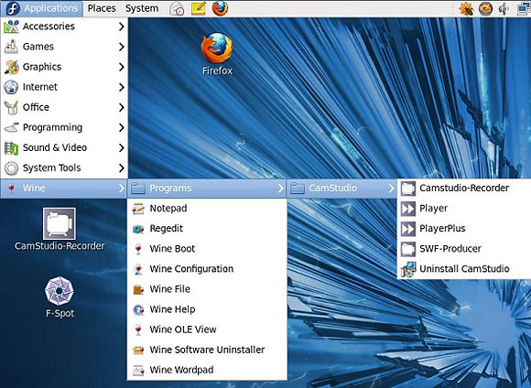Launch Wine Boot from the menu
The image size is (531, 388).
207,249
